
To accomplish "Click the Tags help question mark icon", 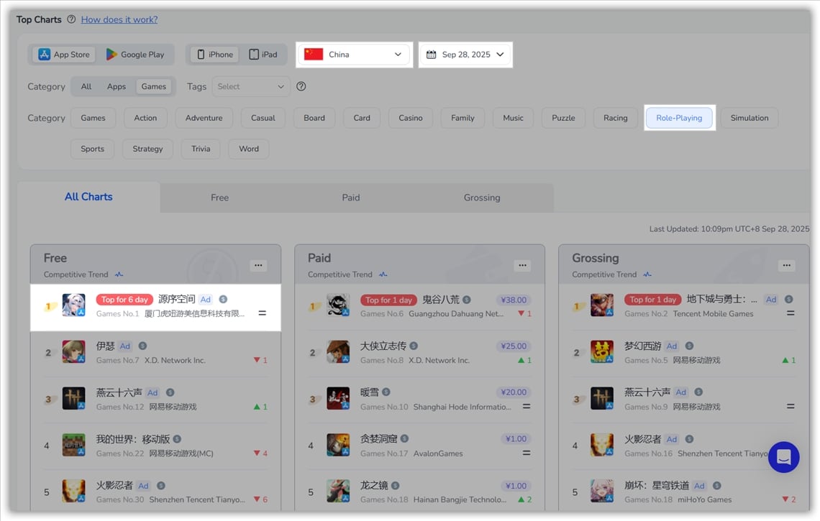I will coord(301,86).
